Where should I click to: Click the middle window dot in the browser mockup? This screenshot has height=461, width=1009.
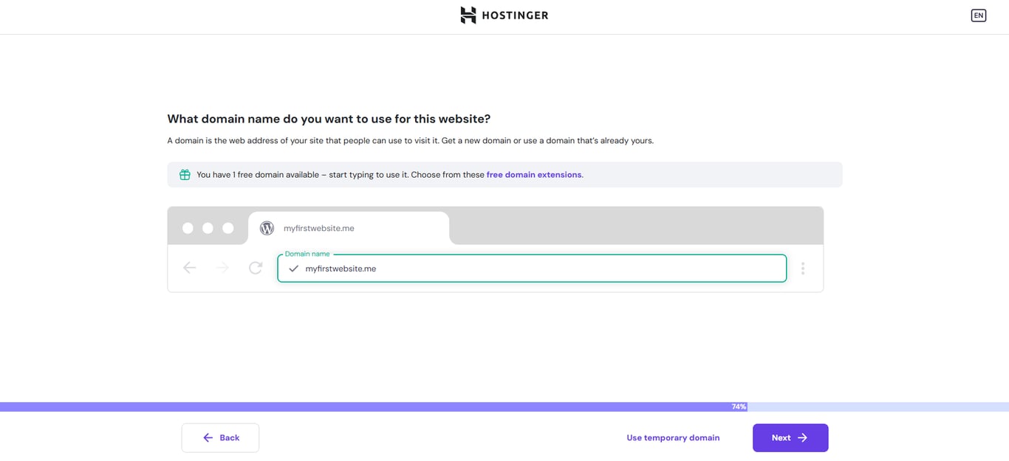click(x=207, y=227)
